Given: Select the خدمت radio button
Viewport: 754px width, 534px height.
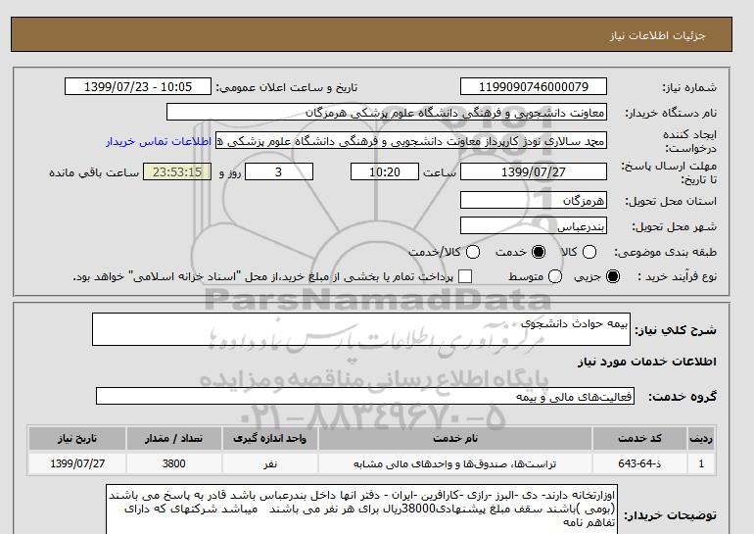Looking at the screenshot, I should tap(539, 252).
